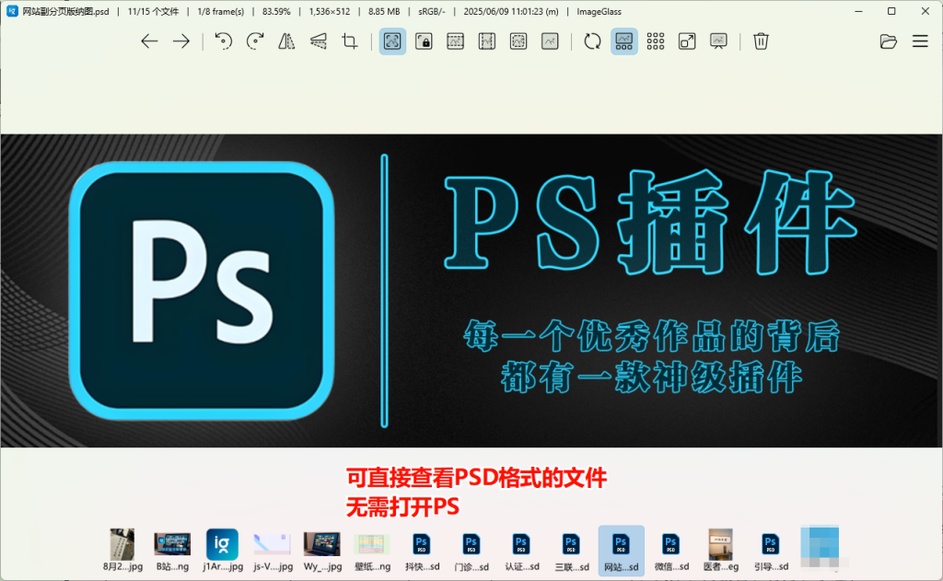
Task: Flip the image horizontally
Action: coord(286,41)
